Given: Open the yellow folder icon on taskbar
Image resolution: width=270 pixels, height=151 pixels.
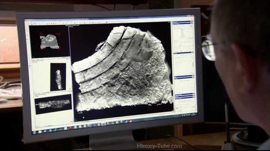Looking at the screenshot, I should [x=40, y=132].
